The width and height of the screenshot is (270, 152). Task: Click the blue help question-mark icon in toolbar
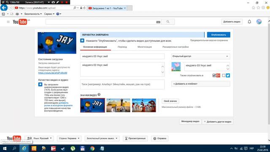point(58,14)
